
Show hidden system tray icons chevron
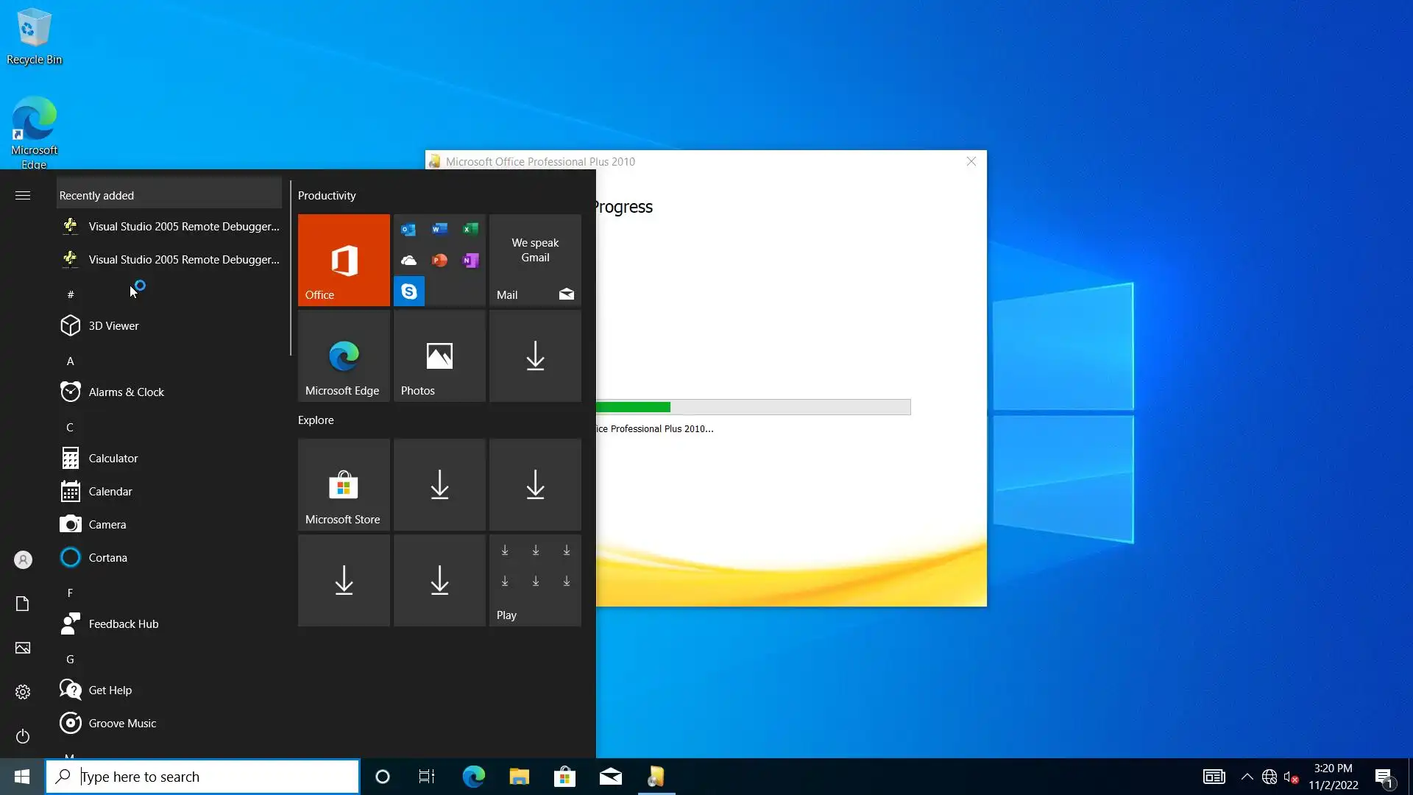1247,777
